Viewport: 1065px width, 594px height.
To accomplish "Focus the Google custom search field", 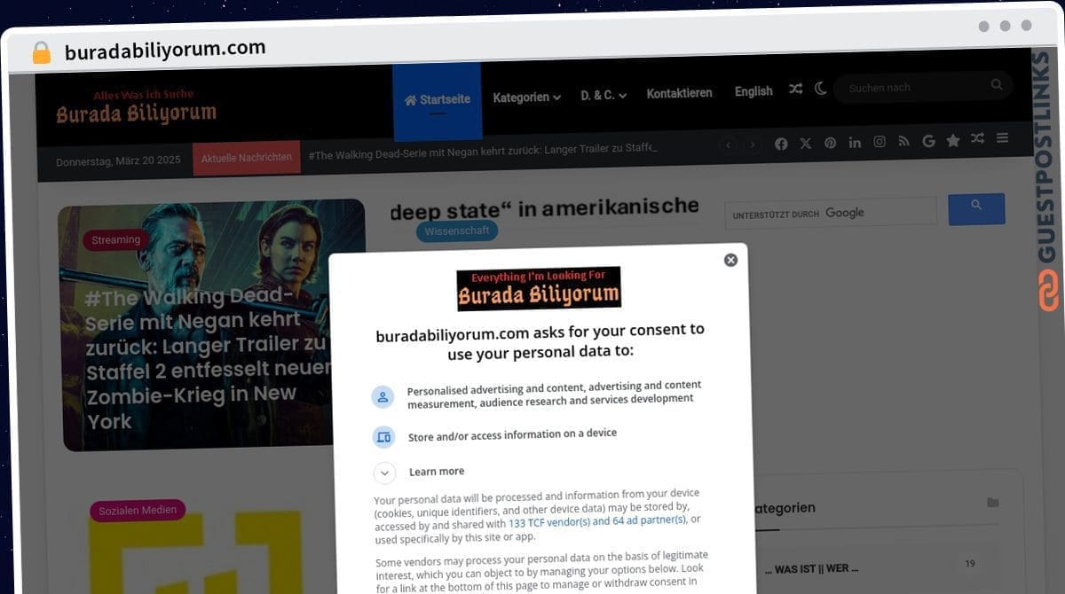I will pos(831,213).
